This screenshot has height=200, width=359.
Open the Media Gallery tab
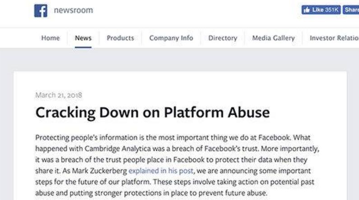click(x=273, y=38)
